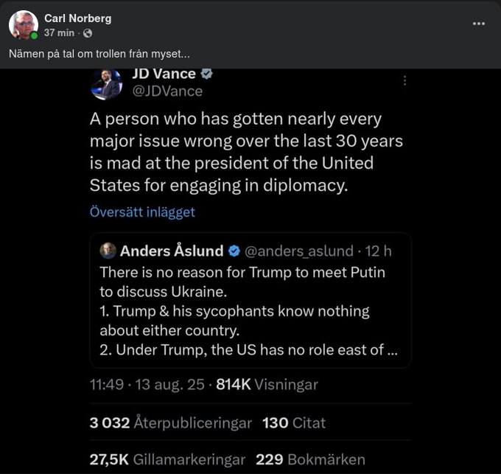Click the '3 032 Återpubliceringar' count
The height and width of the screenshot is (474, 501).
point(170,423)
